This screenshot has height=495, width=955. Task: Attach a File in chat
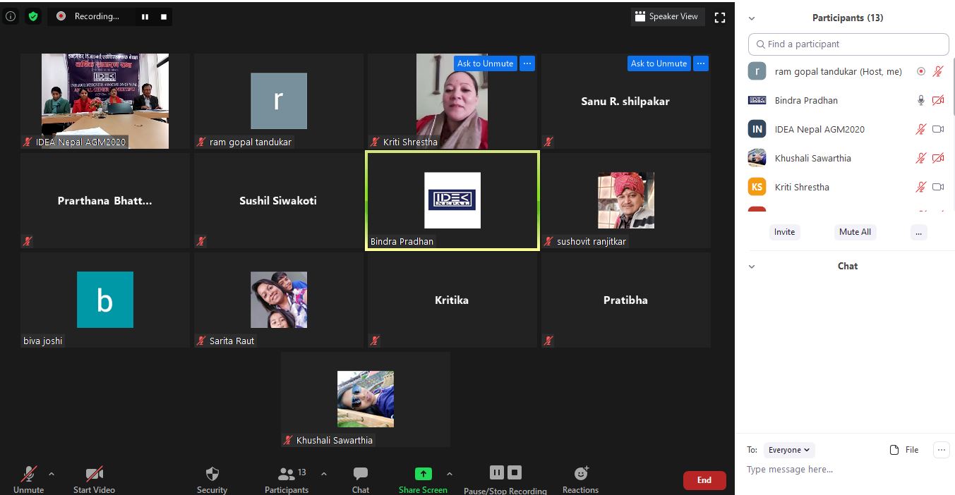[904, 450]
